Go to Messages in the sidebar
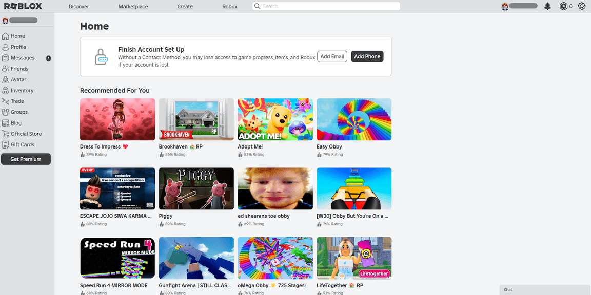The height and width of the screenshot is (295, 591). [22, 58]
